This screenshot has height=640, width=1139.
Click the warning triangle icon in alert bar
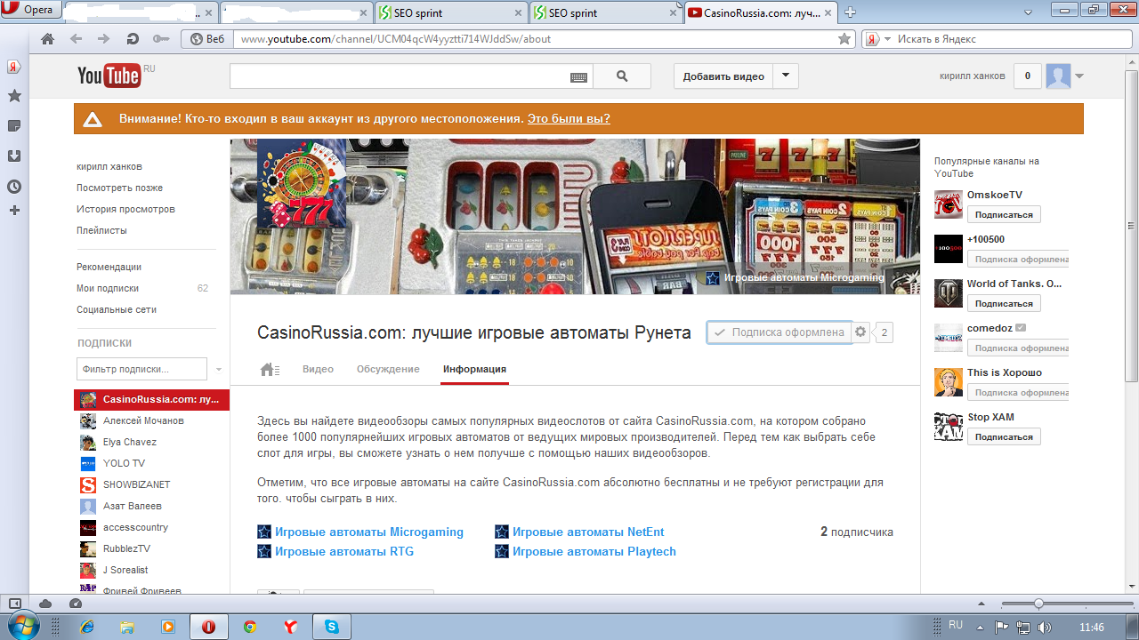(93, 119)
